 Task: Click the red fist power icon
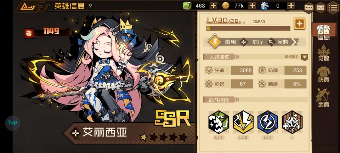29,33
